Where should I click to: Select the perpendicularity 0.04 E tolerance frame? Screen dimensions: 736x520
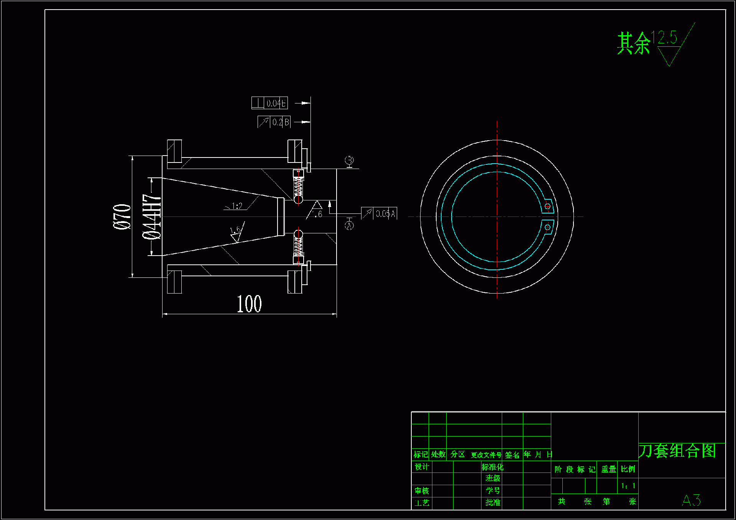click(x=270, y=103)
